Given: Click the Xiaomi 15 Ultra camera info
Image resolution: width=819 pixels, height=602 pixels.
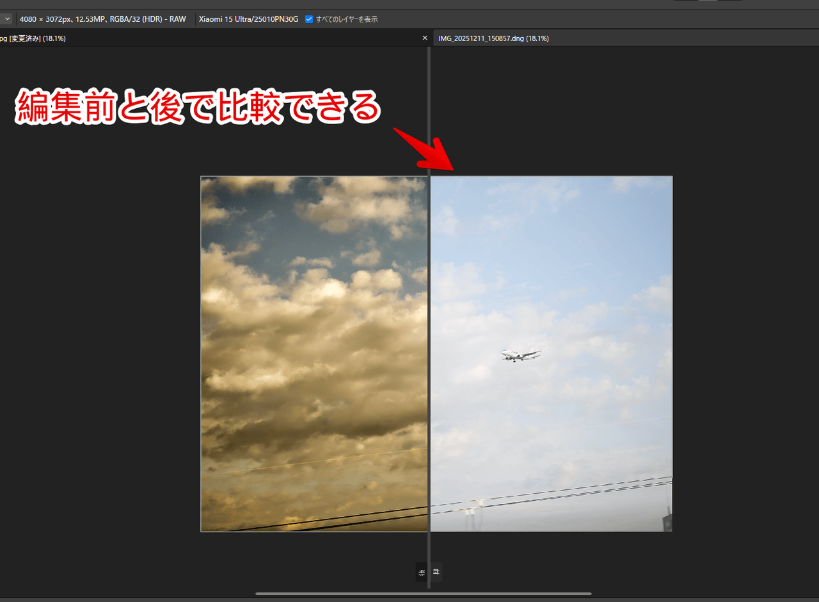Looking at the screenshot, I should pos(248,19).
